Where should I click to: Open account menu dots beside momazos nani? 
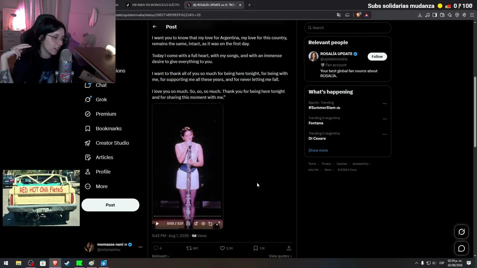(140, 247)
